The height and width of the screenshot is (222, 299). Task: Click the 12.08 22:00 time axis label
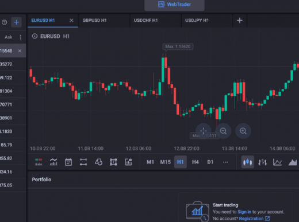(x=186, y=149)
